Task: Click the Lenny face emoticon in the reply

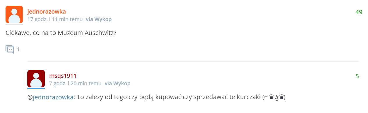Action: click(x=274, y=98)
